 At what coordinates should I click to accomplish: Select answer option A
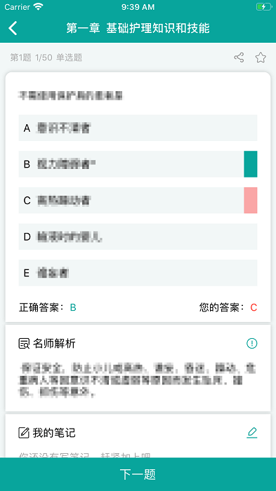click(x=138, y=128)
